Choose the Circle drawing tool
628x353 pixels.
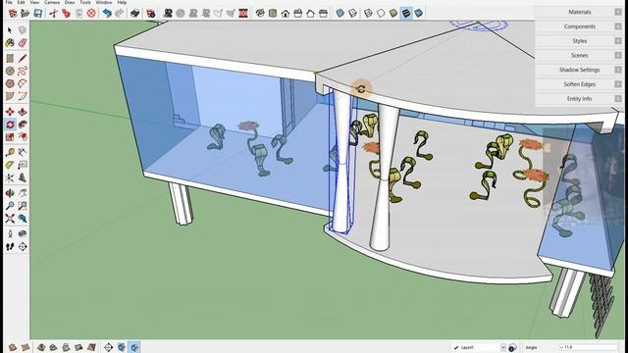10,72
